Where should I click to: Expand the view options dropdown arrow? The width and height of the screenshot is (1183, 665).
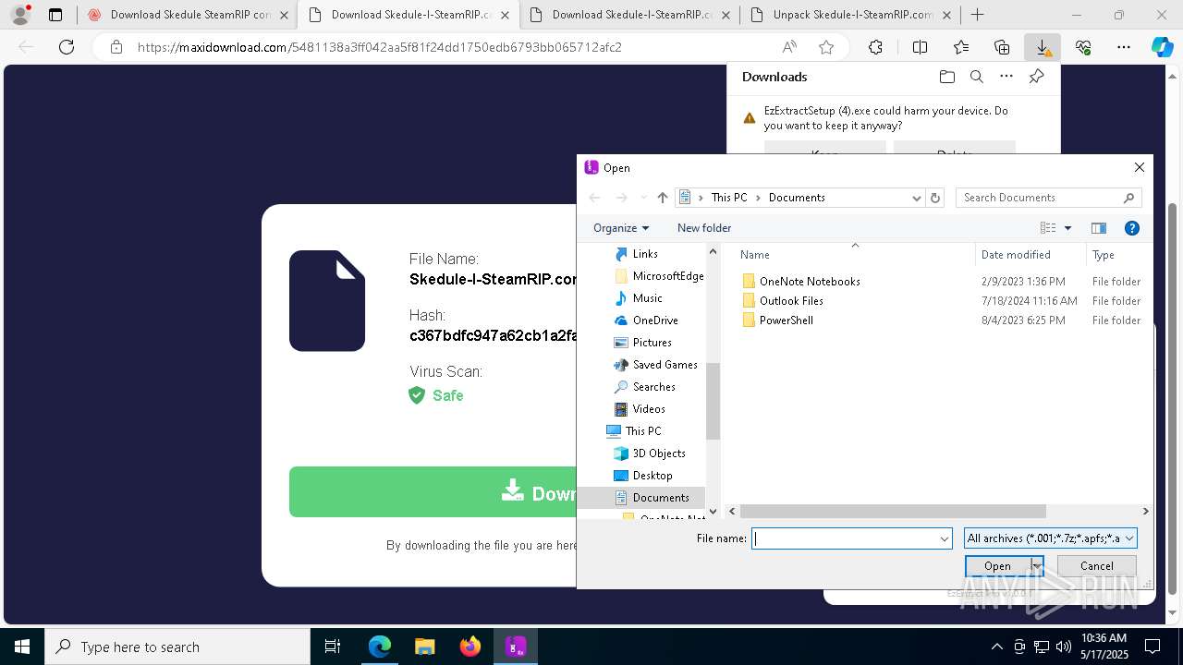1067,228
